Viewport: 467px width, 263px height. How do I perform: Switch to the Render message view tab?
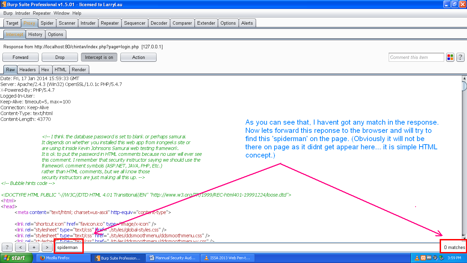(79, 70)
